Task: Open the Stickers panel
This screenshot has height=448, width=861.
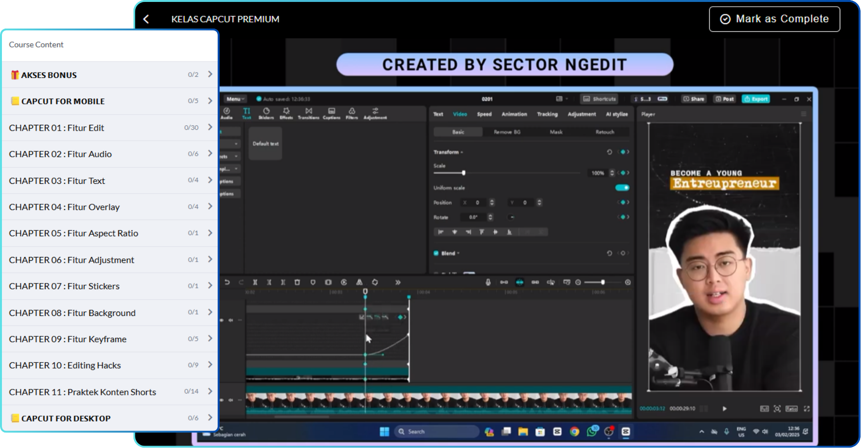Action: tap(266, 114)
